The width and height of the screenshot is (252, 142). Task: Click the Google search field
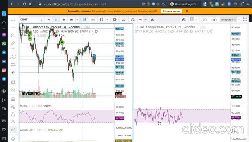[x=185, y=4]
